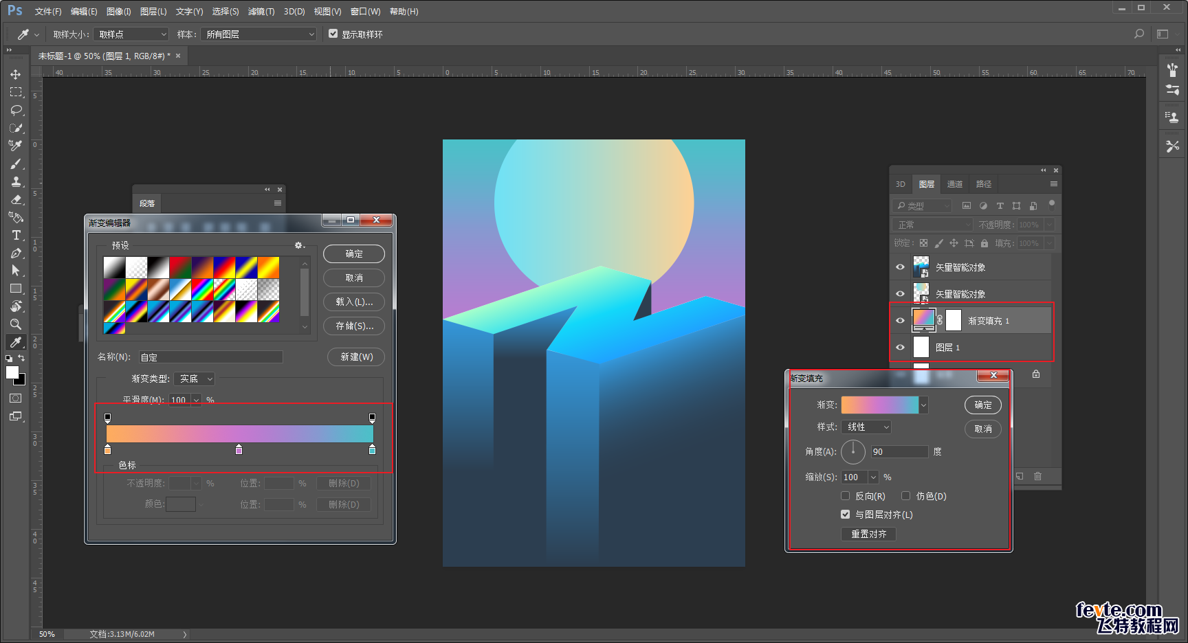Click the 重置对齐 button
This screenshot has width=1188, height=643.
(x=868, y=534)
